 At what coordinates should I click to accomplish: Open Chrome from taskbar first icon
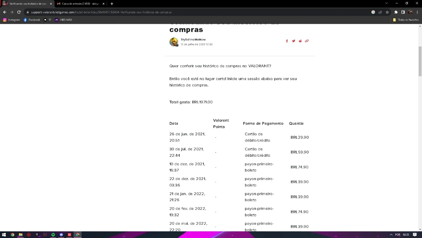coord(12,235)
